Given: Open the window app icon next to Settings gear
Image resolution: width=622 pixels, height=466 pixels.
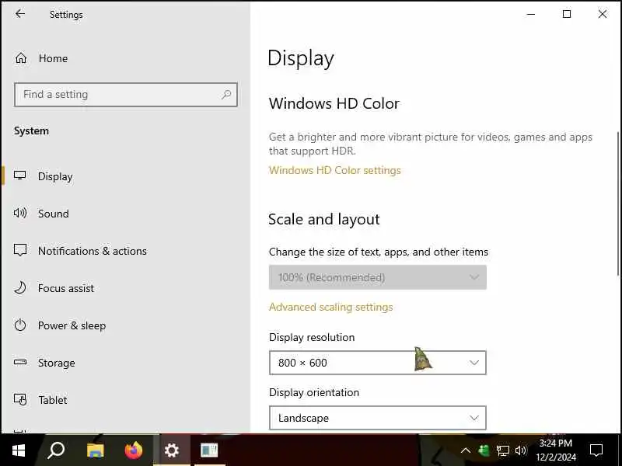Looking at the screenshot, I should [x=209, y=450].
